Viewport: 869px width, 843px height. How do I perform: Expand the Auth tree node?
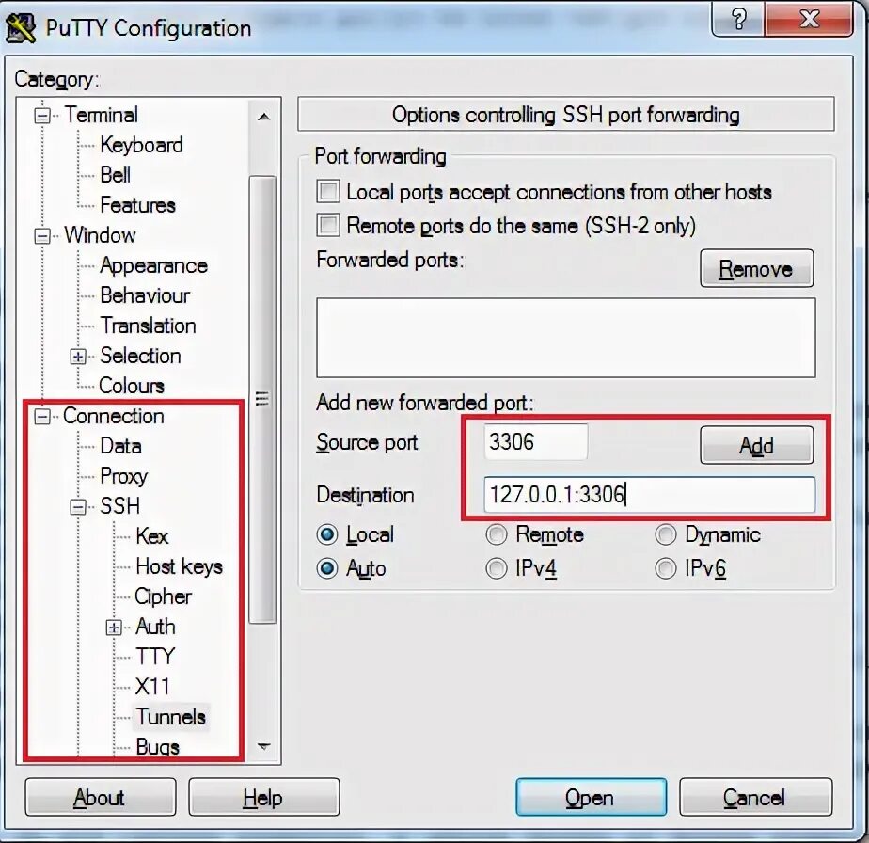coord(114,628)
